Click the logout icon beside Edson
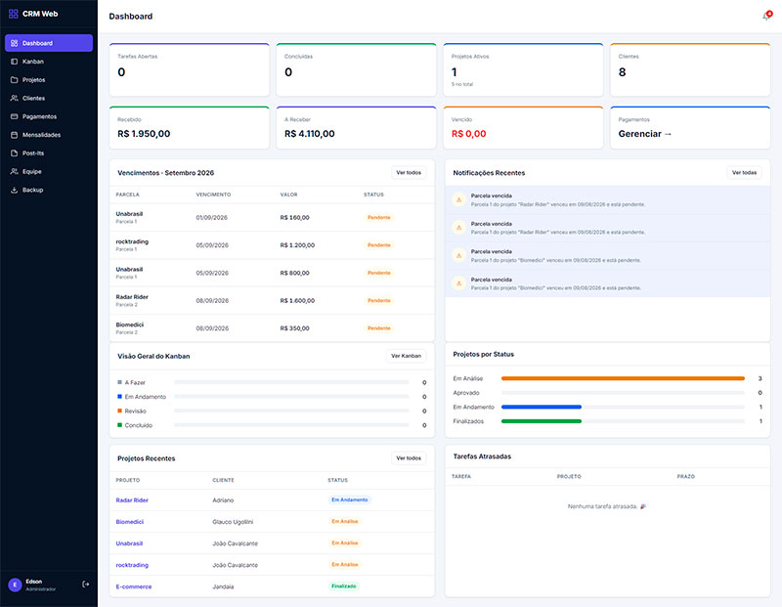This screenshot has width=782, height=607. point(85,585)
